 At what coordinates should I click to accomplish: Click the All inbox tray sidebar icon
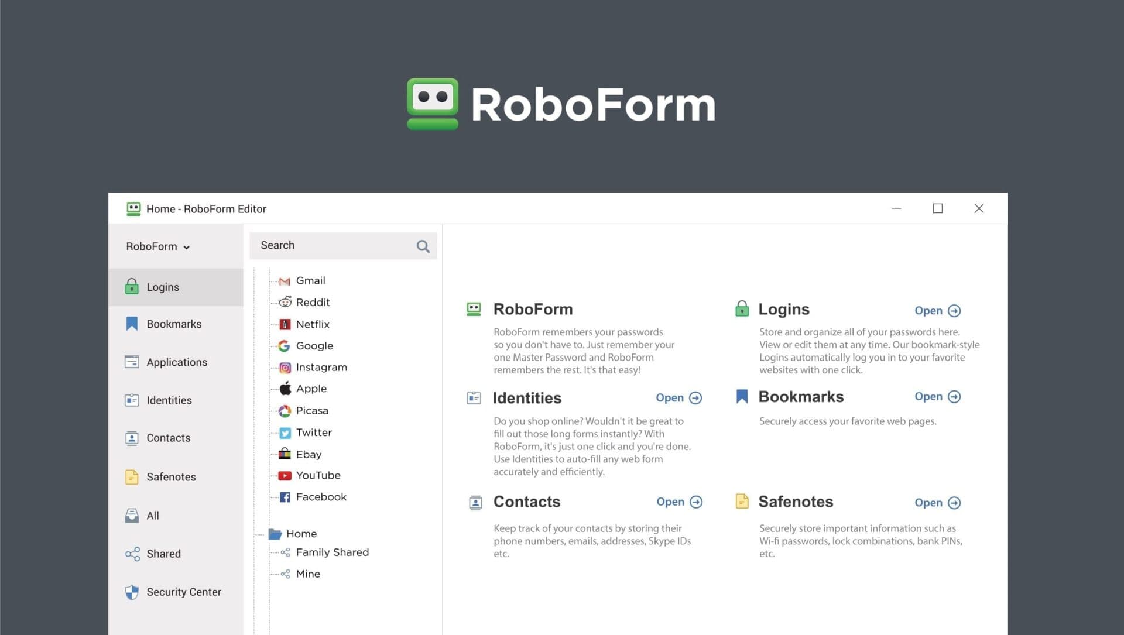132,515
